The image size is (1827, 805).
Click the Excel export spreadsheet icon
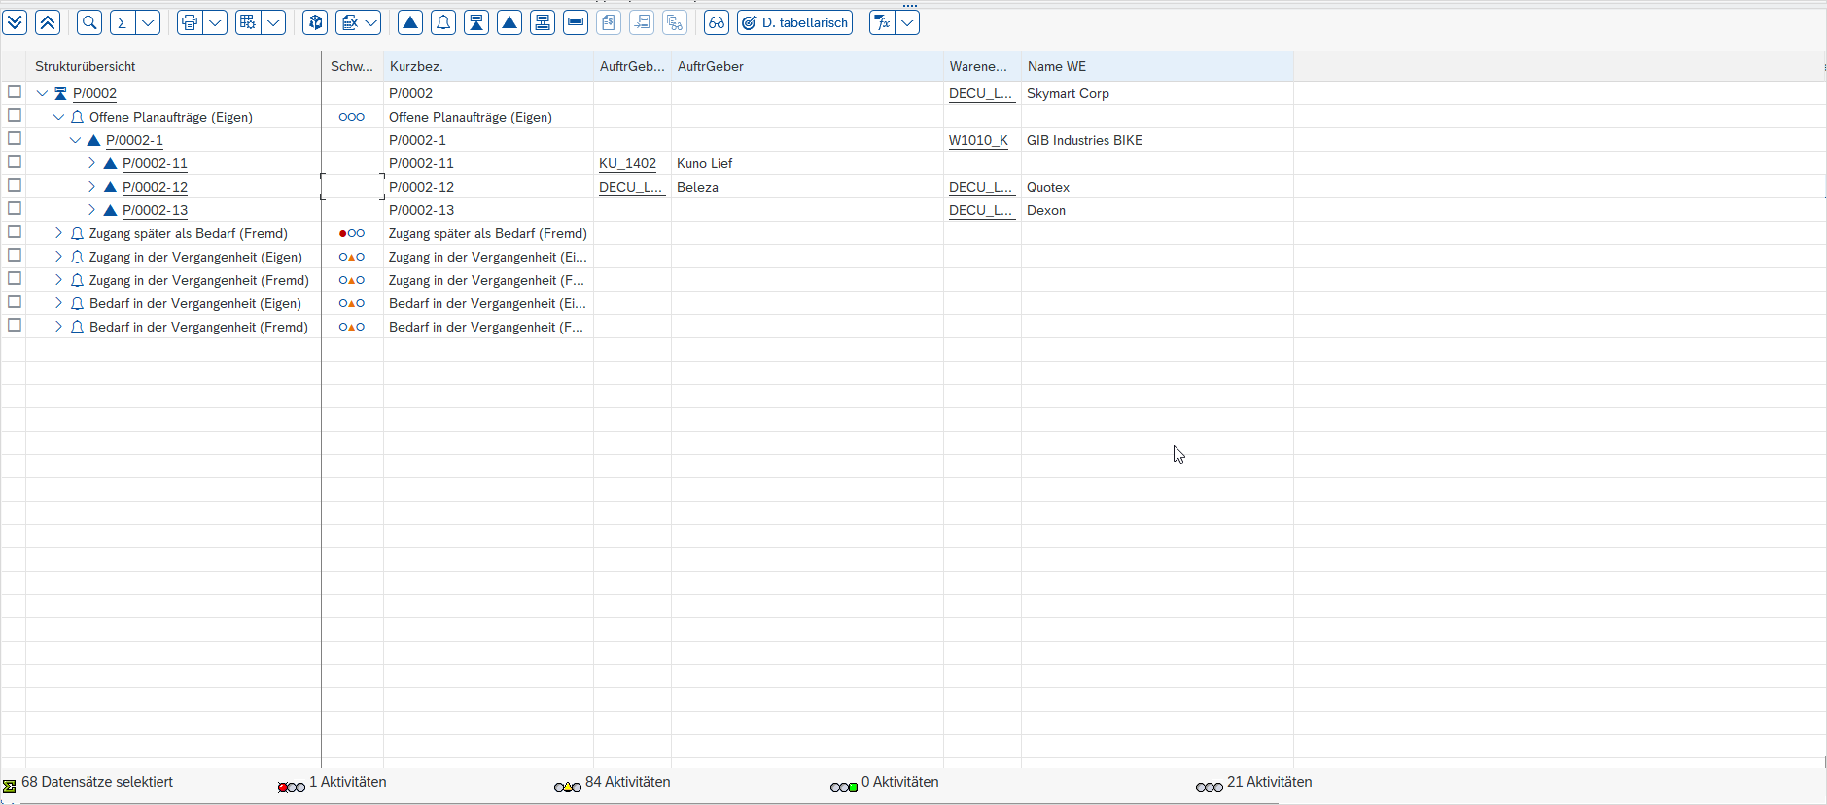click(x=349, y=22)
